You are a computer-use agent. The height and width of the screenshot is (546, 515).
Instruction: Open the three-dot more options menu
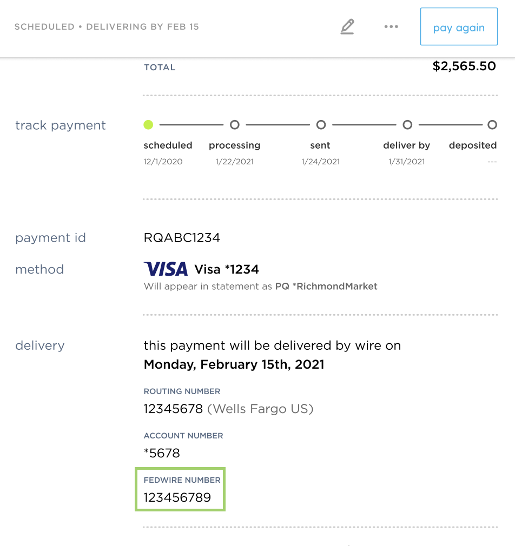[x=391, y=26]
